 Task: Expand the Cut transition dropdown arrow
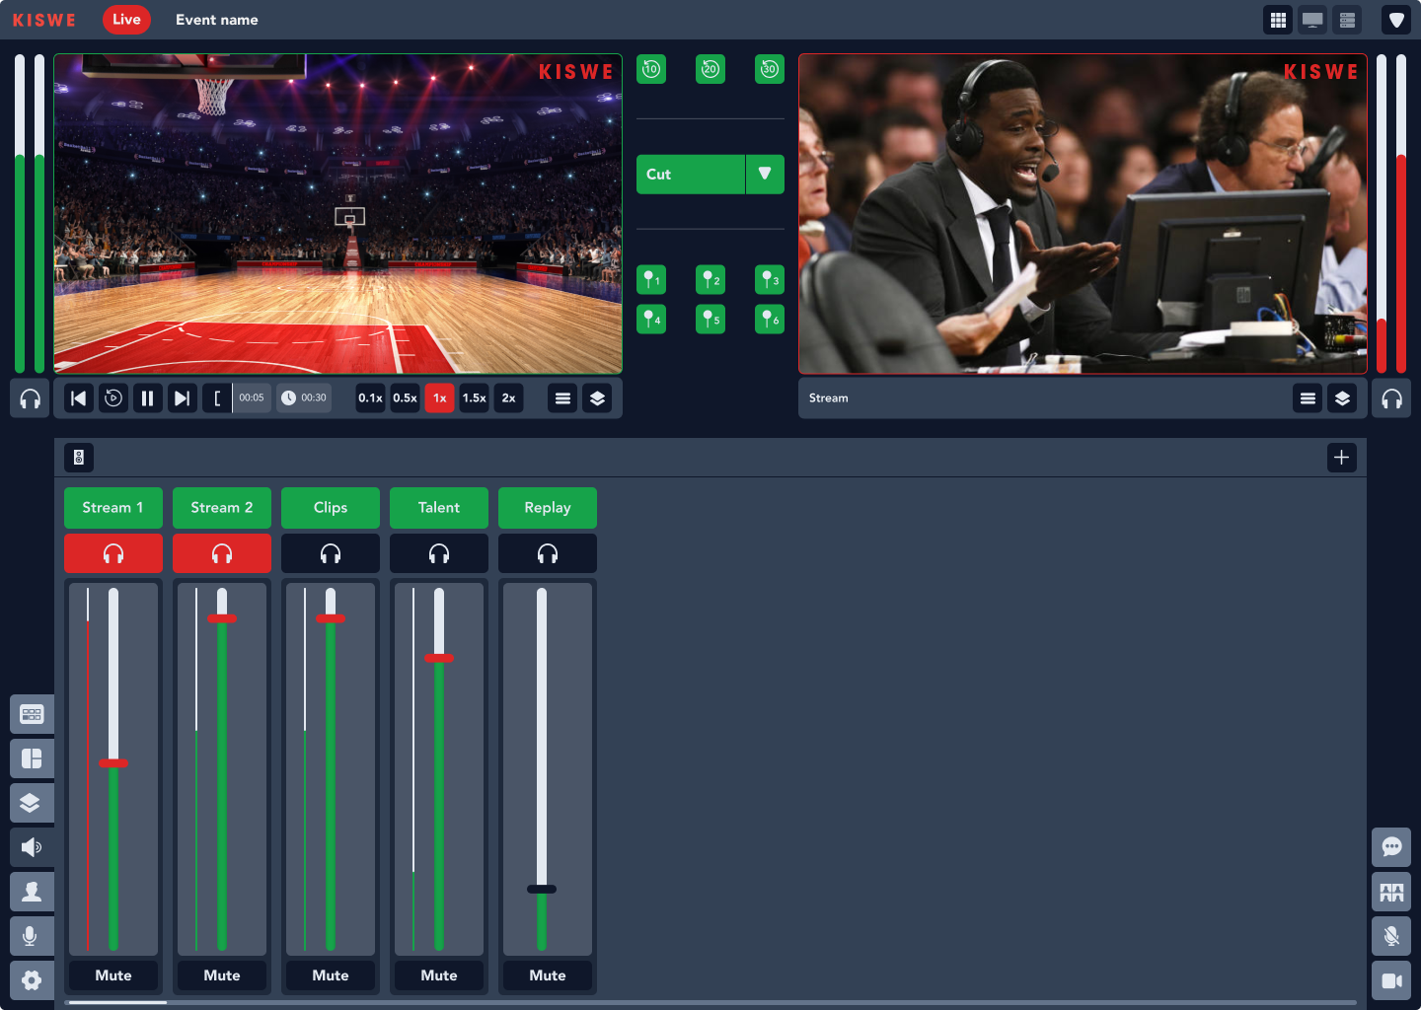765,174
